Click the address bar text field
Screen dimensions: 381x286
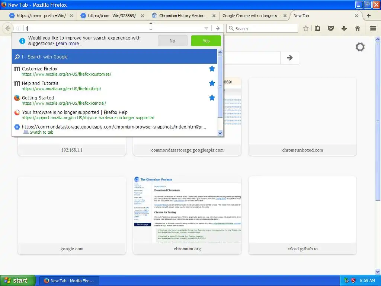point(114,28)
